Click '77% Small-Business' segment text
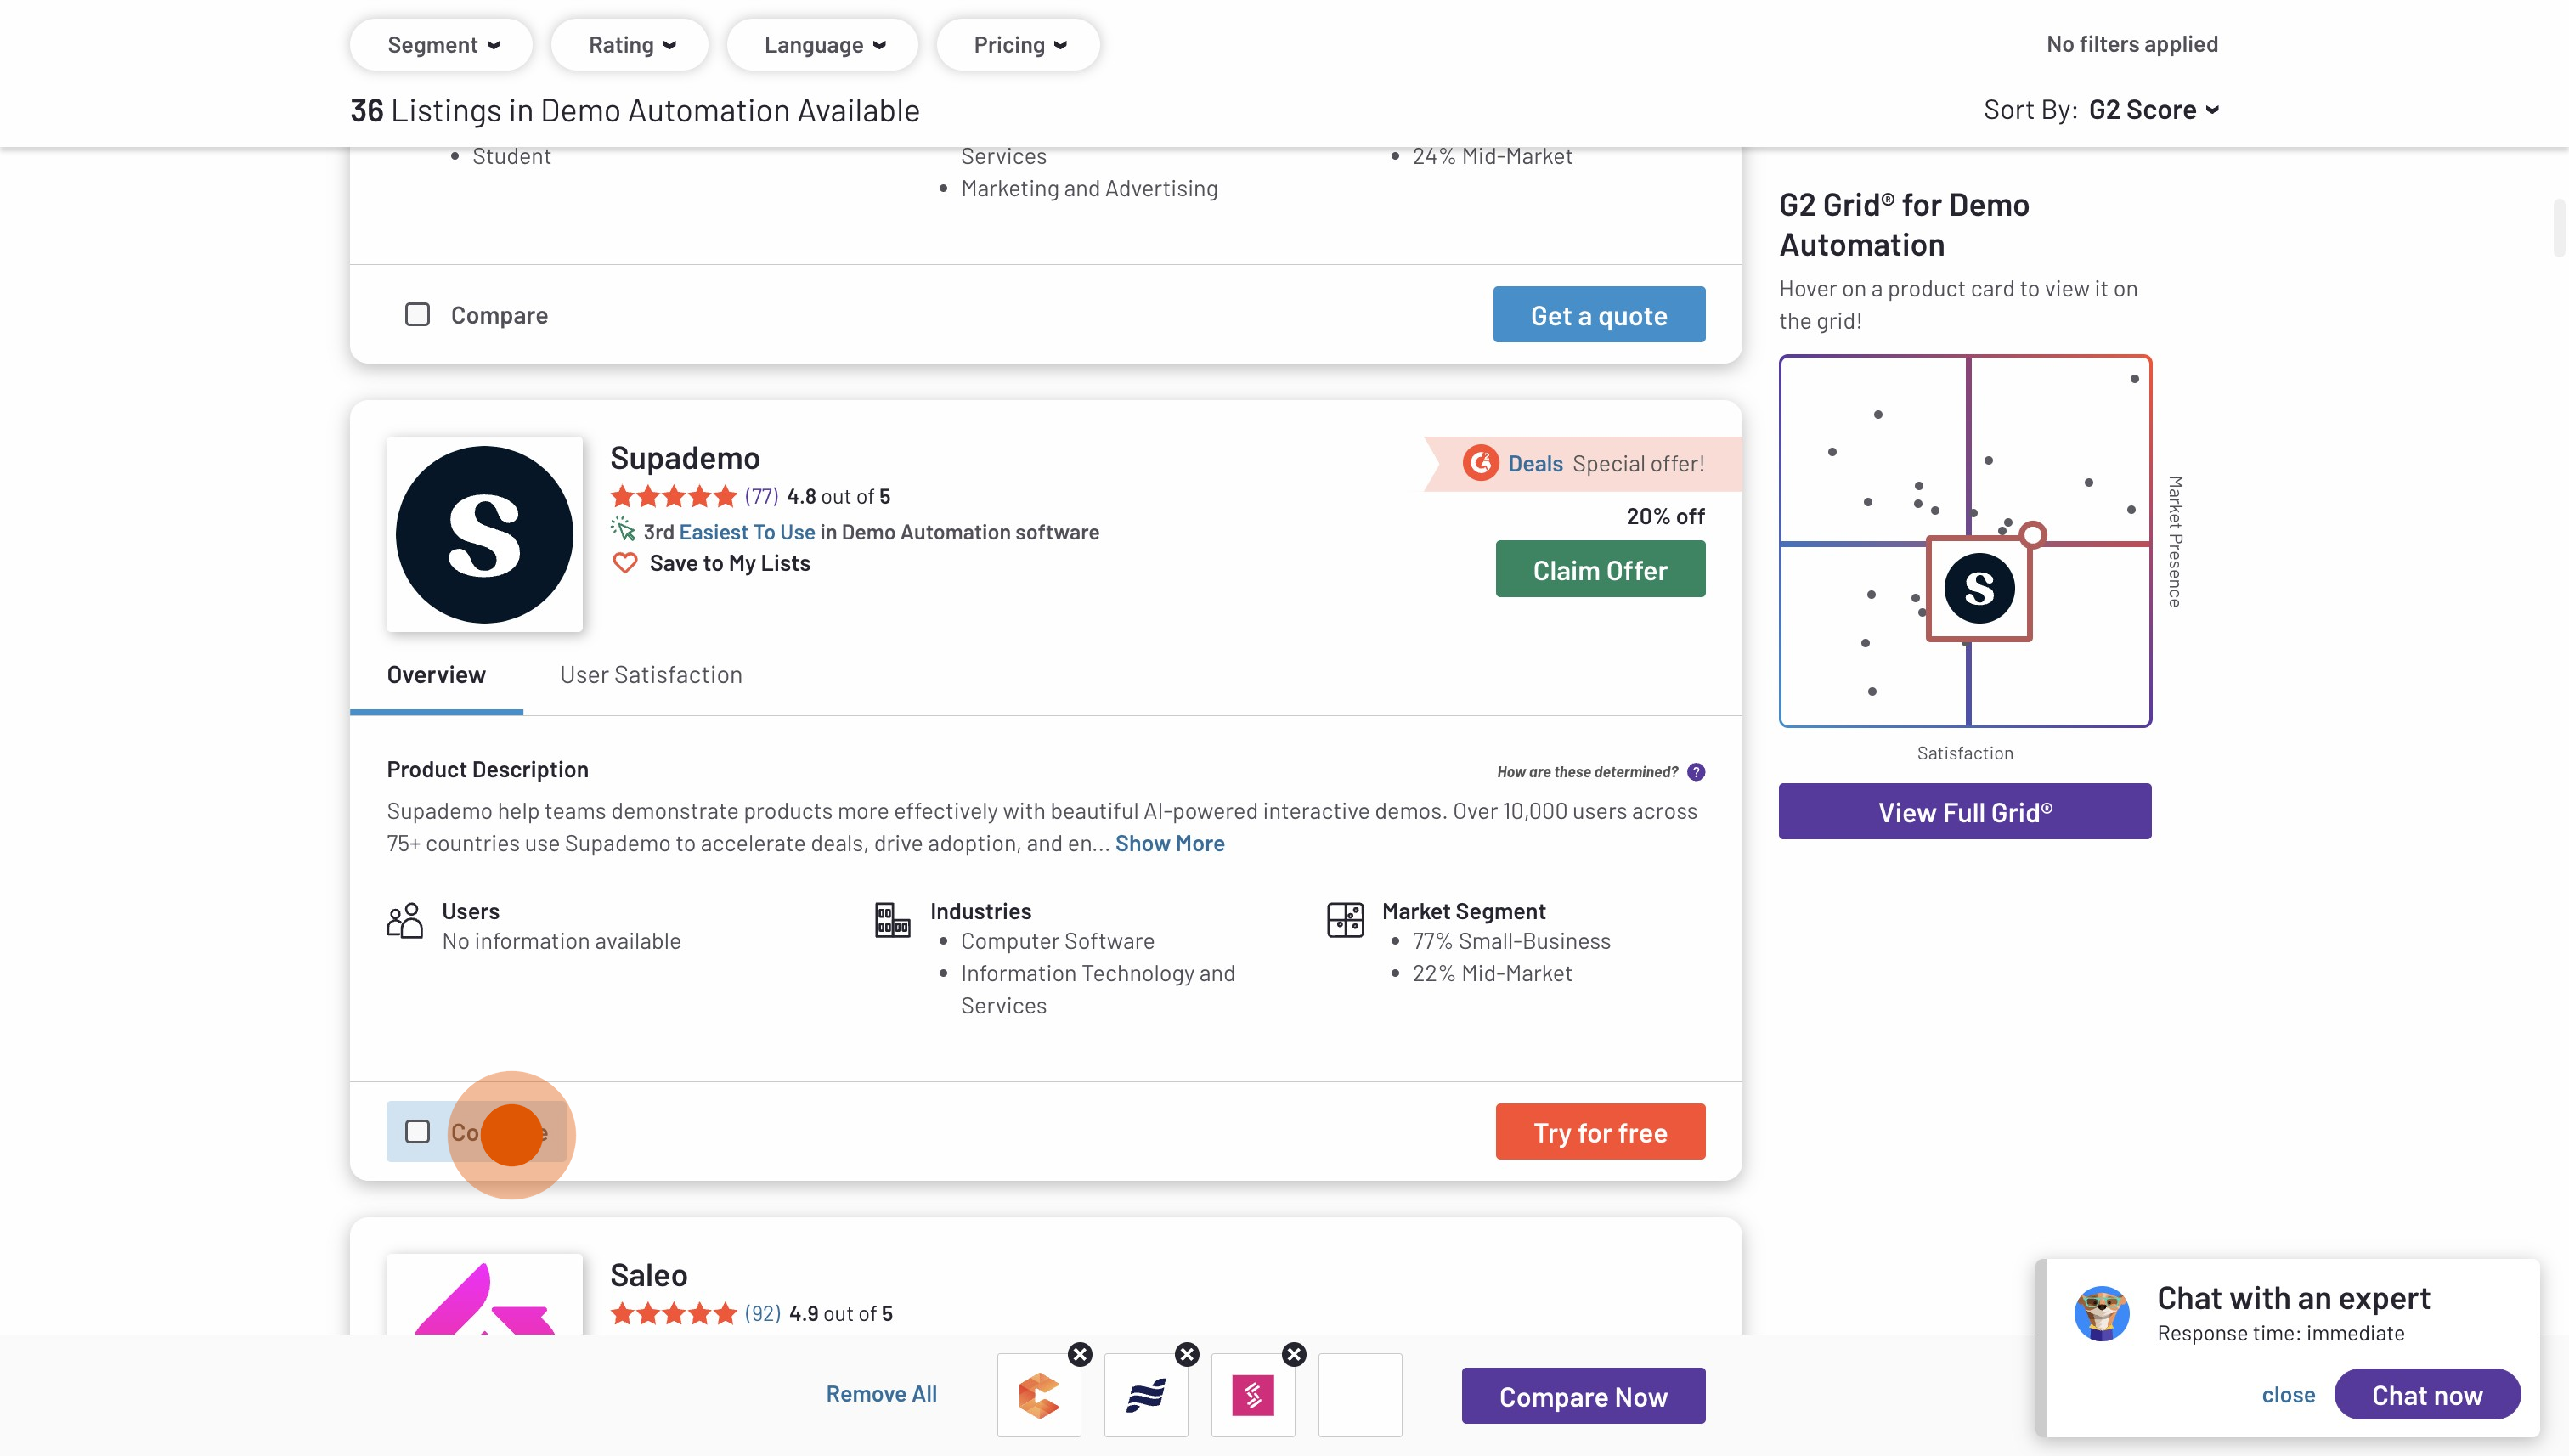The width and height of the screenshot is (2569, 1456). pyautogui.click(x=1511, y=941)
